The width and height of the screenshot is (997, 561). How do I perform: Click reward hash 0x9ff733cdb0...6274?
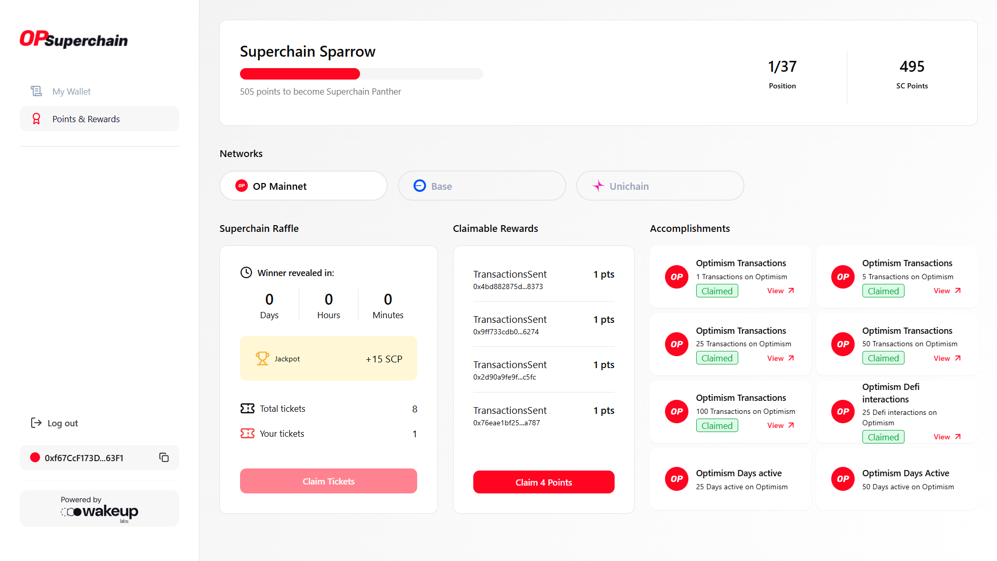506,332
